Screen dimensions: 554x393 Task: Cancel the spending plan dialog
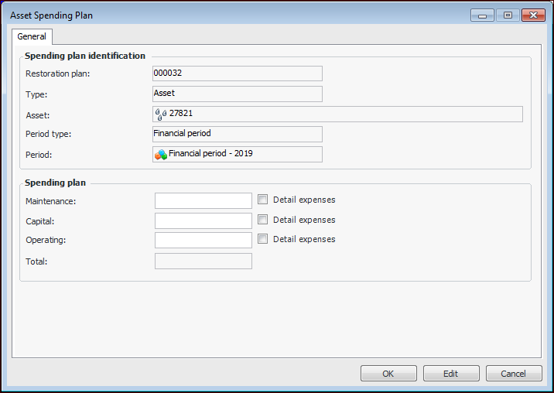coord(514,374)
